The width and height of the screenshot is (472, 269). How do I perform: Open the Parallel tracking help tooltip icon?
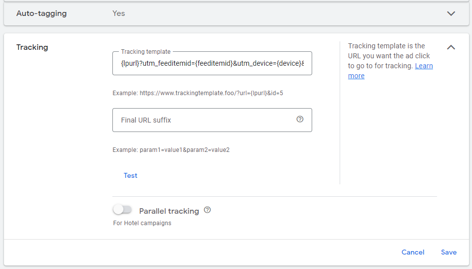[x=207, y=210]
